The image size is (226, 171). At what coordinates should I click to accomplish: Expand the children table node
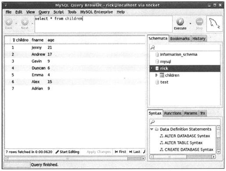coord(156,75)
